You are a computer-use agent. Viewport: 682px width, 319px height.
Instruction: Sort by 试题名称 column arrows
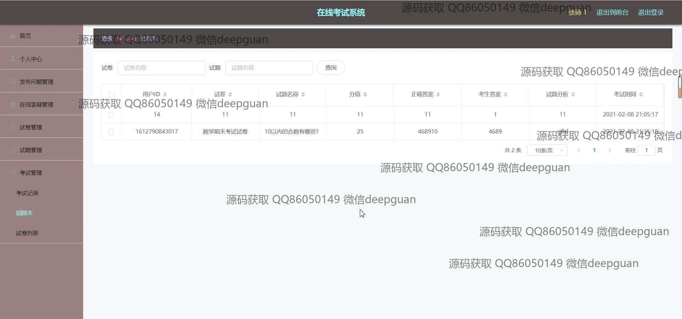(303, 94)
